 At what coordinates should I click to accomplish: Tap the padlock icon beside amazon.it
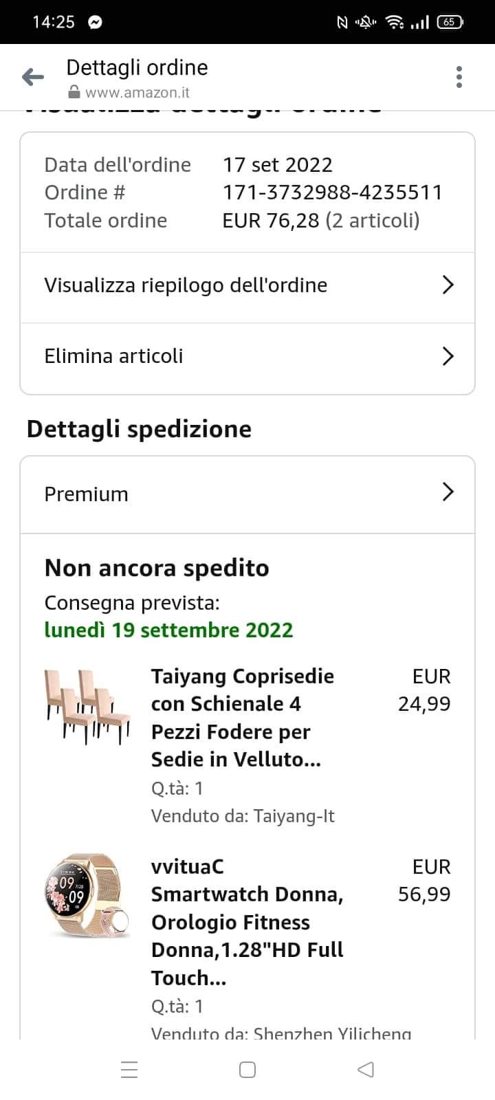pyautogui.click(x=74, y=93)
